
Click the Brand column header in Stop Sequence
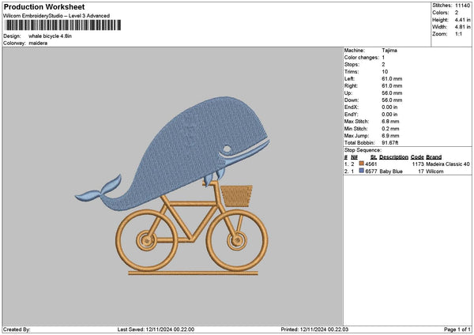point(434,156)
